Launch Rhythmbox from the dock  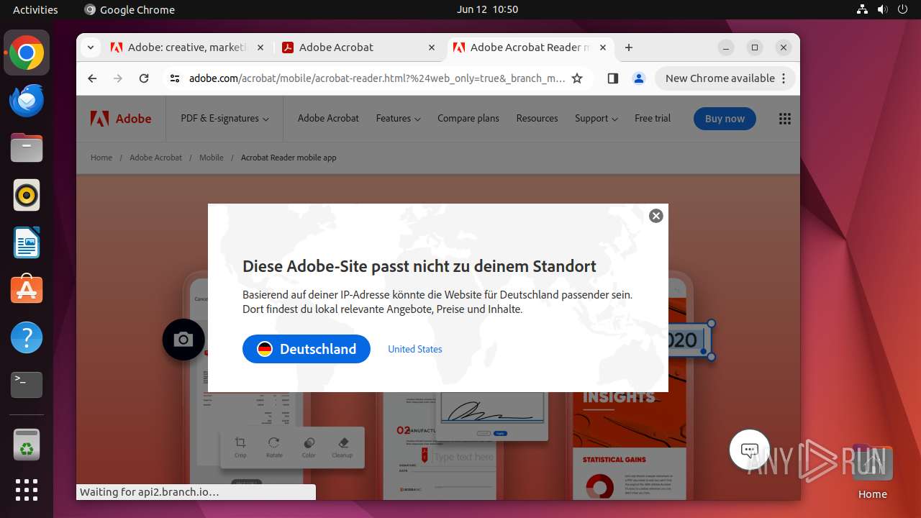pyautogui.click(x=27, y=195)
